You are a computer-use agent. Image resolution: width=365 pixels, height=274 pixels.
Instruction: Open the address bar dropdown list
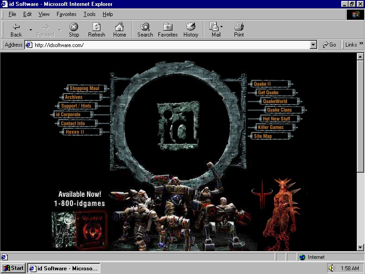[x=313, y=45]
